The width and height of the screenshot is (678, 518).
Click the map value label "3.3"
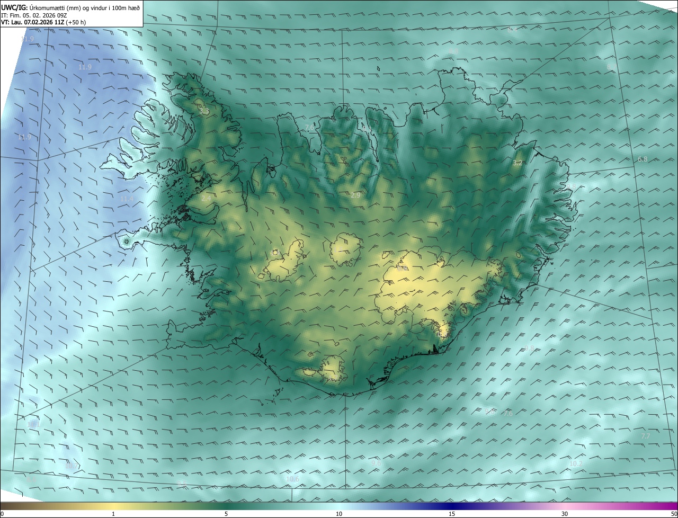tap(204, 112)
